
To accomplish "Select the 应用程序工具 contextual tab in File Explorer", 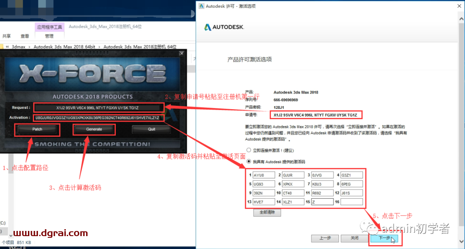I will point(50,27).
